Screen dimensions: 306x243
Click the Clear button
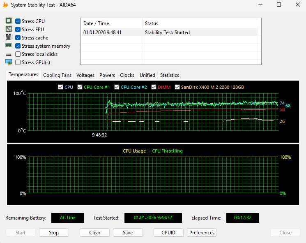94,233
